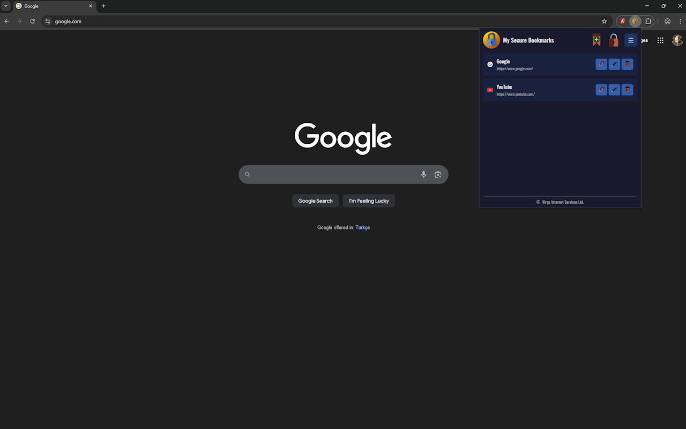The image size is (686, 429).
Task: Open the Chrome Extensions puzzle menu
Action: 648,21
